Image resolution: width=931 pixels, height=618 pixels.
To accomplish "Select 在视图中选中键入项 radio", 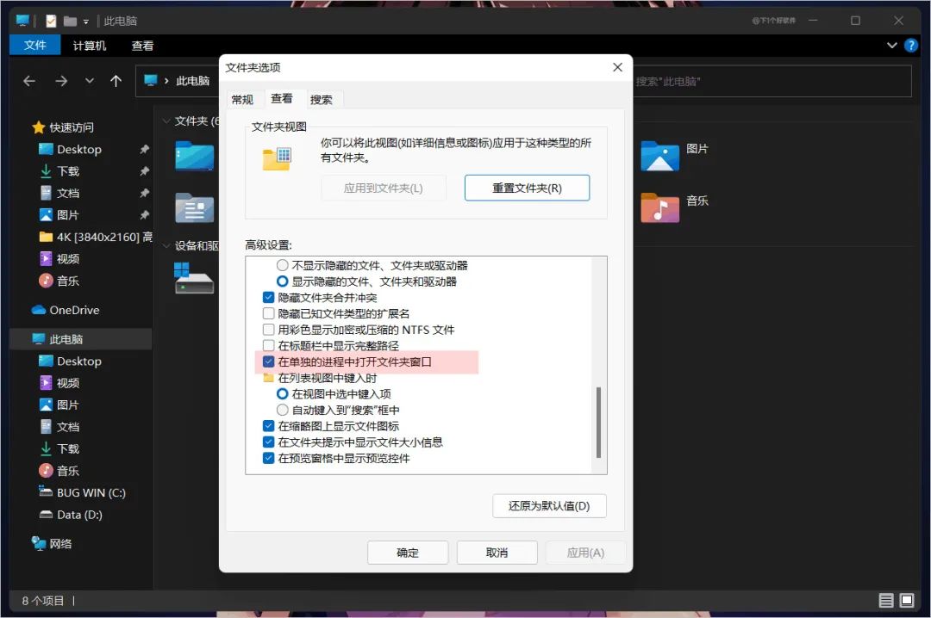I will click(x=283, y=394).
